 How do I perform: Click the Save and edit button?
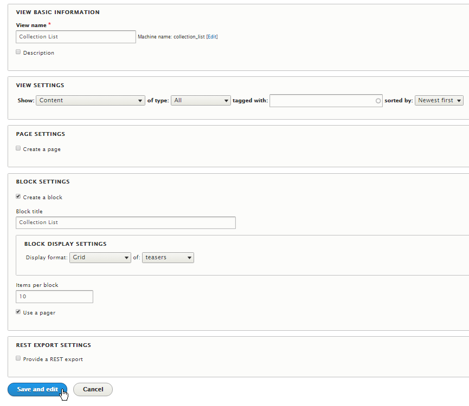[36, 389]
